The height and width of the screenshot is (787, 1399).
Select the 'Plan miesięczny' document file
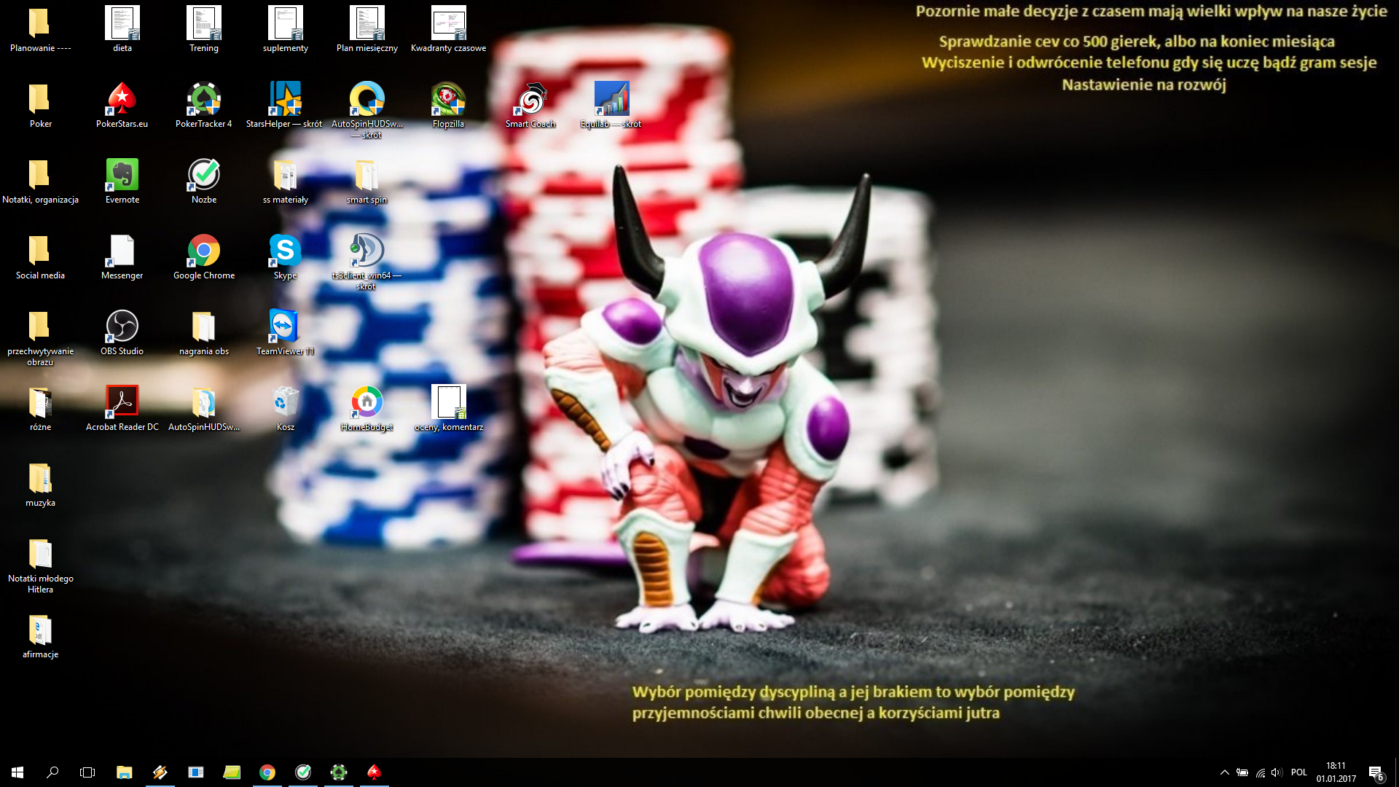pyautogui.click(x=367, y=29)
